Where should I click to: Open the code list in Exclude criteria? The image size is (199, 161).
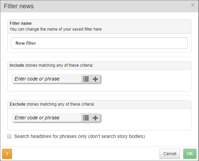tap(86, 118)
